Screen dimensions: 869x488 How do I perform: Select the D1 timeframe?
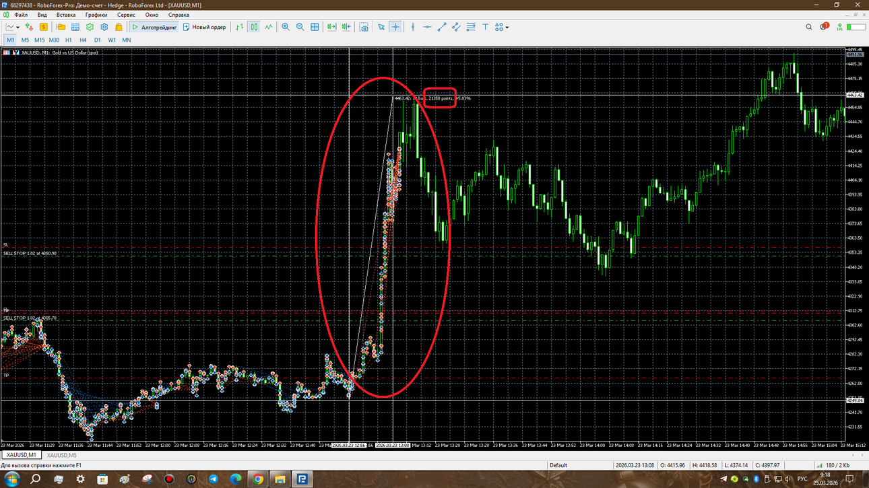pyautogui.click(x=98, y=40)
